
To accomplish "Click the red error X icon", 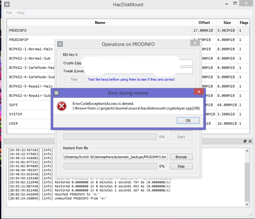I will coord(62,106).
